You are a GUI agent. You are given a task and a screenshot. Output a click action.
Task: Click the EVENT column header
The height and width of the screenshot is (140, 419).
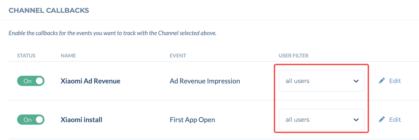178,56
